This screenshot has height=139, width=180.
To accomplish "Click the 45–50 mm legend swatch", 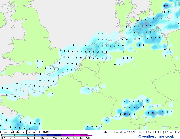I will pyautogui.click(x=83, y=135).
